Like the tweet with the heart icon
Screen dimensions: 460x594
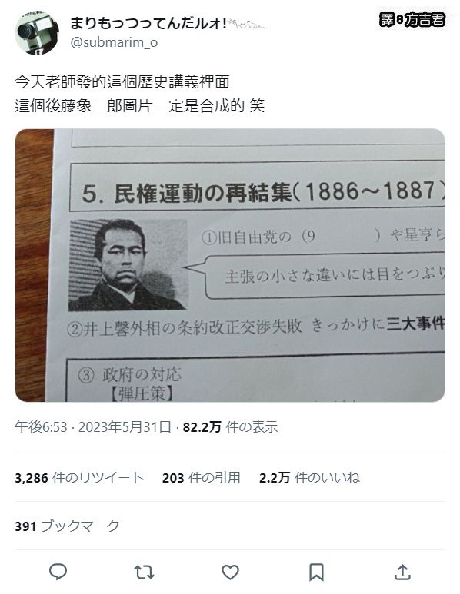tap(230, 572)
